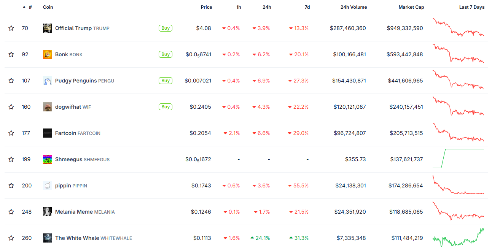Screen dimensions: 492x249
Task: Sort the table by Market Cap header
Action: click(411, 7)
